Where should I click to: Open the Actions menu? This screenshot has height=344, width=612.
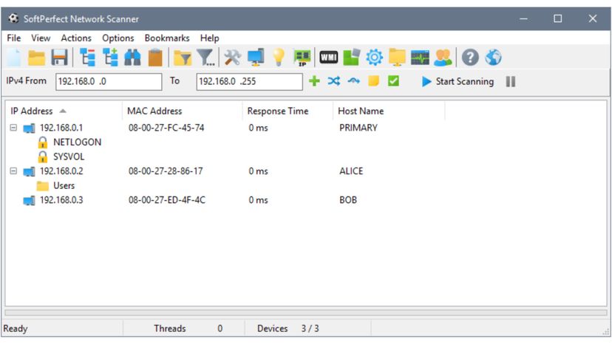pos(76,38)
